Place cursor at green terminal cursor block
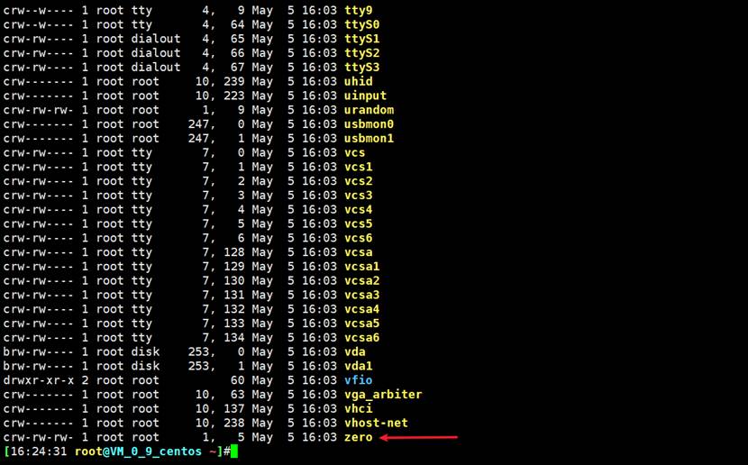The width and height of the screenshot is (748, 465). [x=233, y=451]
